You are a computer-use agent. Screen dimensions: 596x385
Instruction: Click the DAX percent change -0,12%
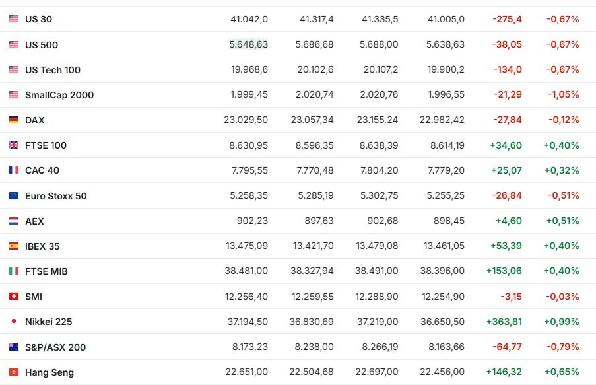click(x=564, y=120)
